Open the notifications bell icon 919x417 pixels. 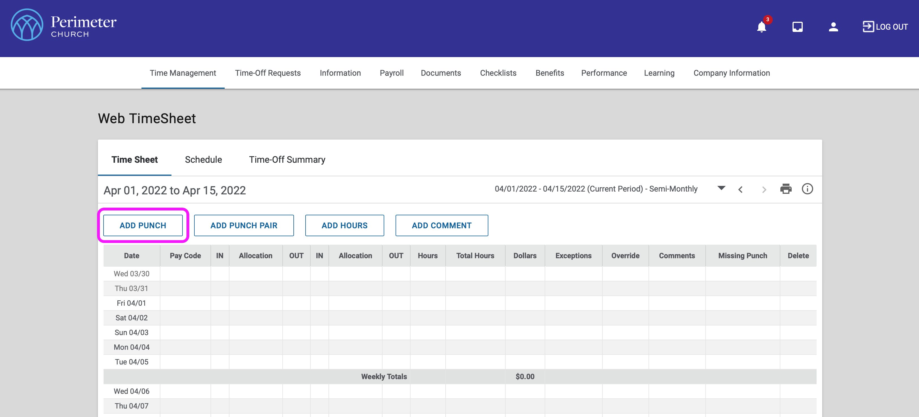tap(761, 27)
